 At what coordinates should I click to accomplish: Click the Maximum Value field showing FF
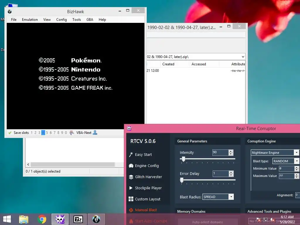pos(287,176)
